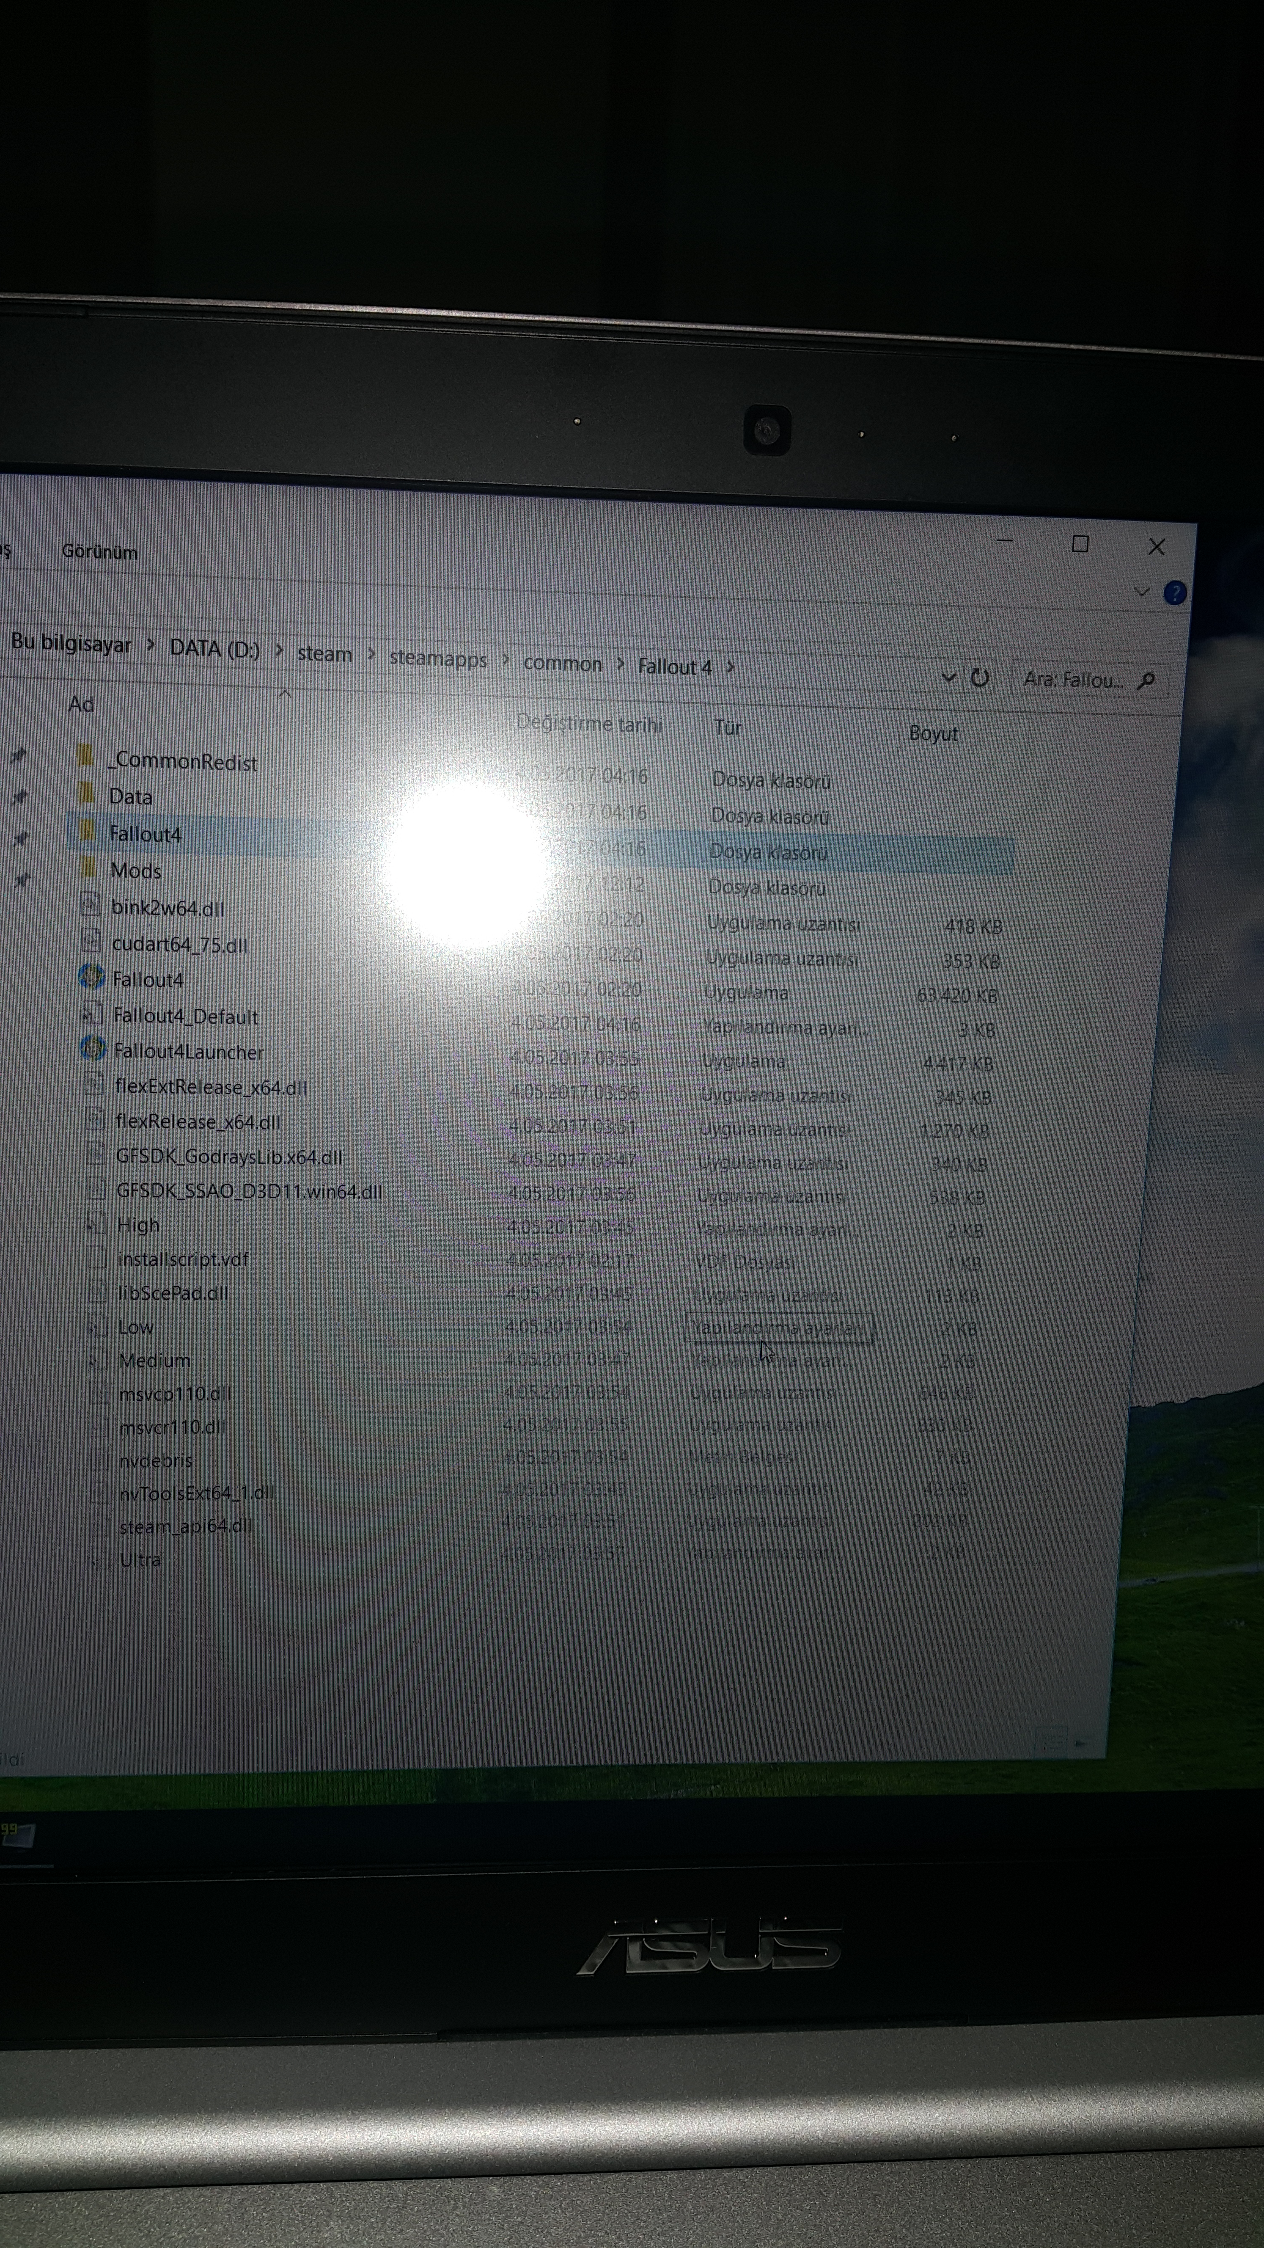1264x2248 pixels.
Task: Sort by the Boyut column header
Action: 933,733
